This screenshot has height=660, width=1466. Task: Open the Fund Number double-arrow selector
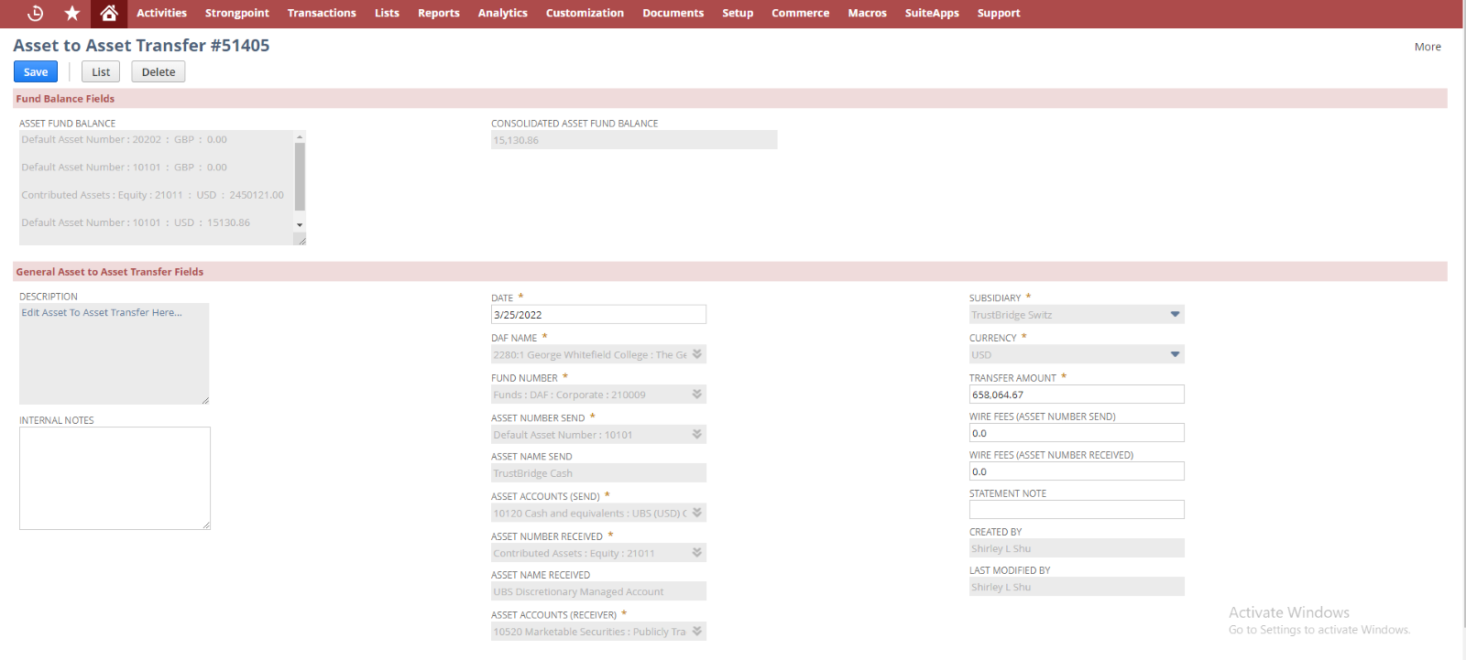[x=697, y=395]
